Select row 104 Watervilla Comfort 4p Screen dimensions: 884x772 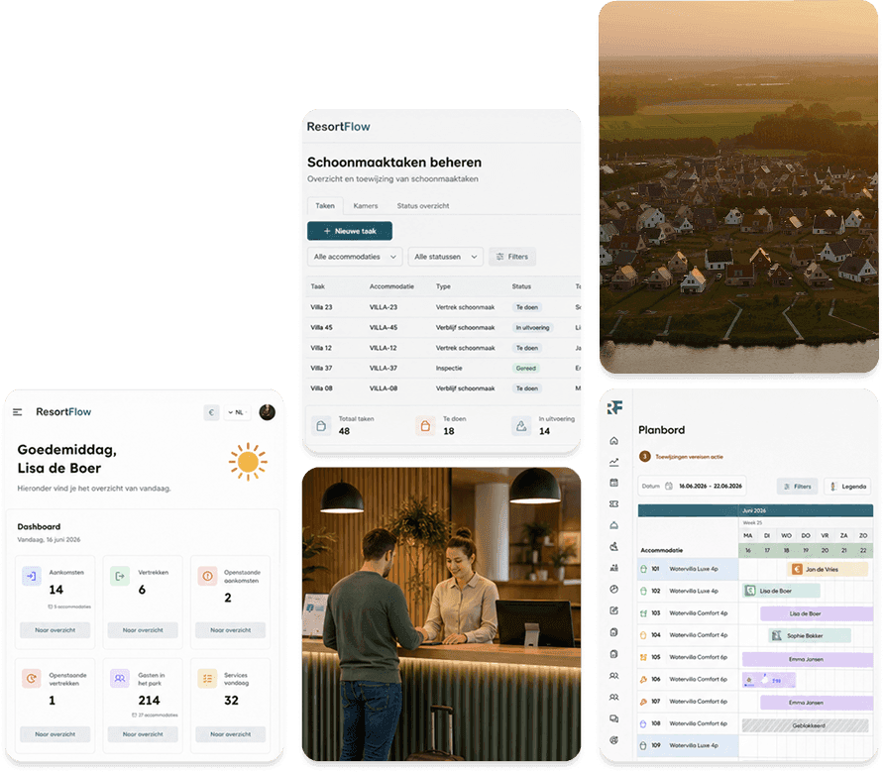click(x=688, y=635)
